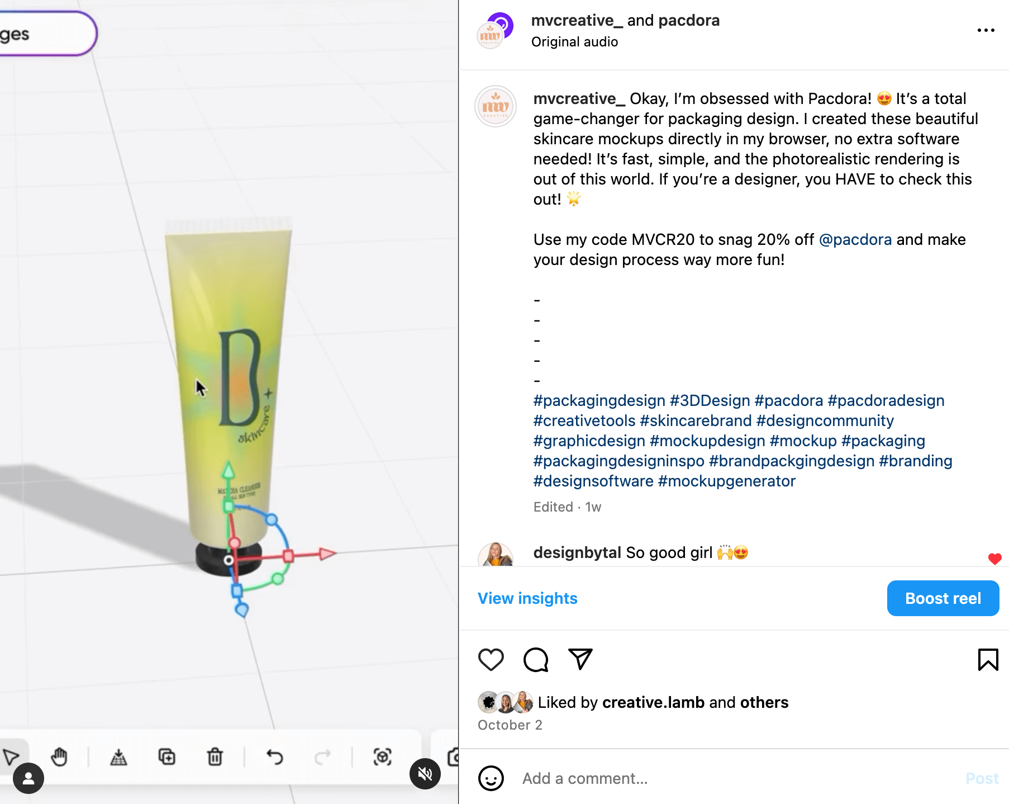Open the @pacdora mention in the caption

tap(855, 239)
